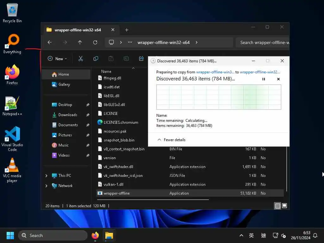Open Firefox from the taskbar
324x243 pixels.
click(95, 235)
